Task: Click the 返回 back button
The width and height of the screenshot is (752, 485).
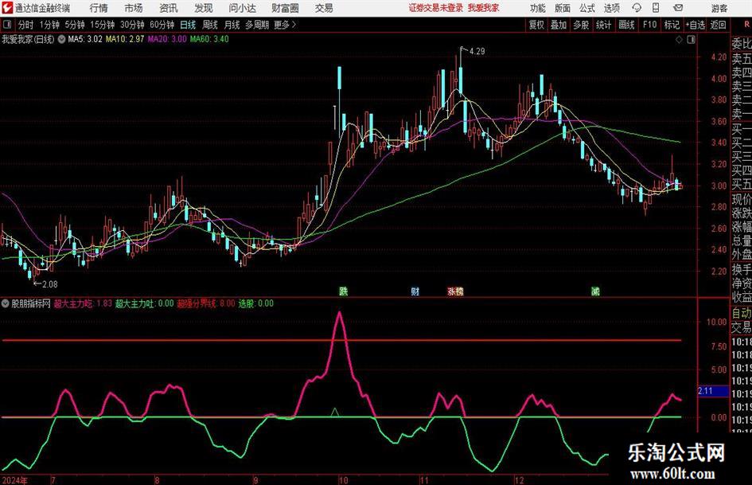Action: [x=718, y=25]
